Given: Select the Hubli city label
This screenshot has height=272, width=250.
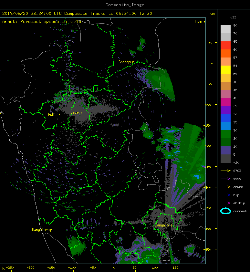Looking at the screenshot, I should 53,115.
